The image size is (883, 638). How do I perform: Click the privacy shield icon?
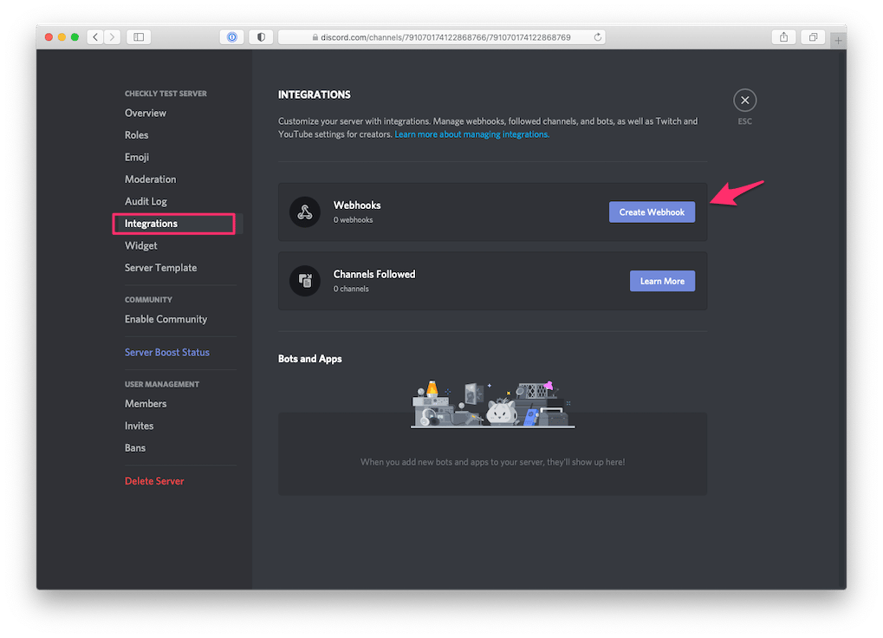click(x=261, y=37)
